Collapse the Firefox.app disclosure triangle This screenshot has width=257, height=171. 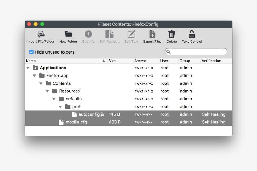point(35,76)
